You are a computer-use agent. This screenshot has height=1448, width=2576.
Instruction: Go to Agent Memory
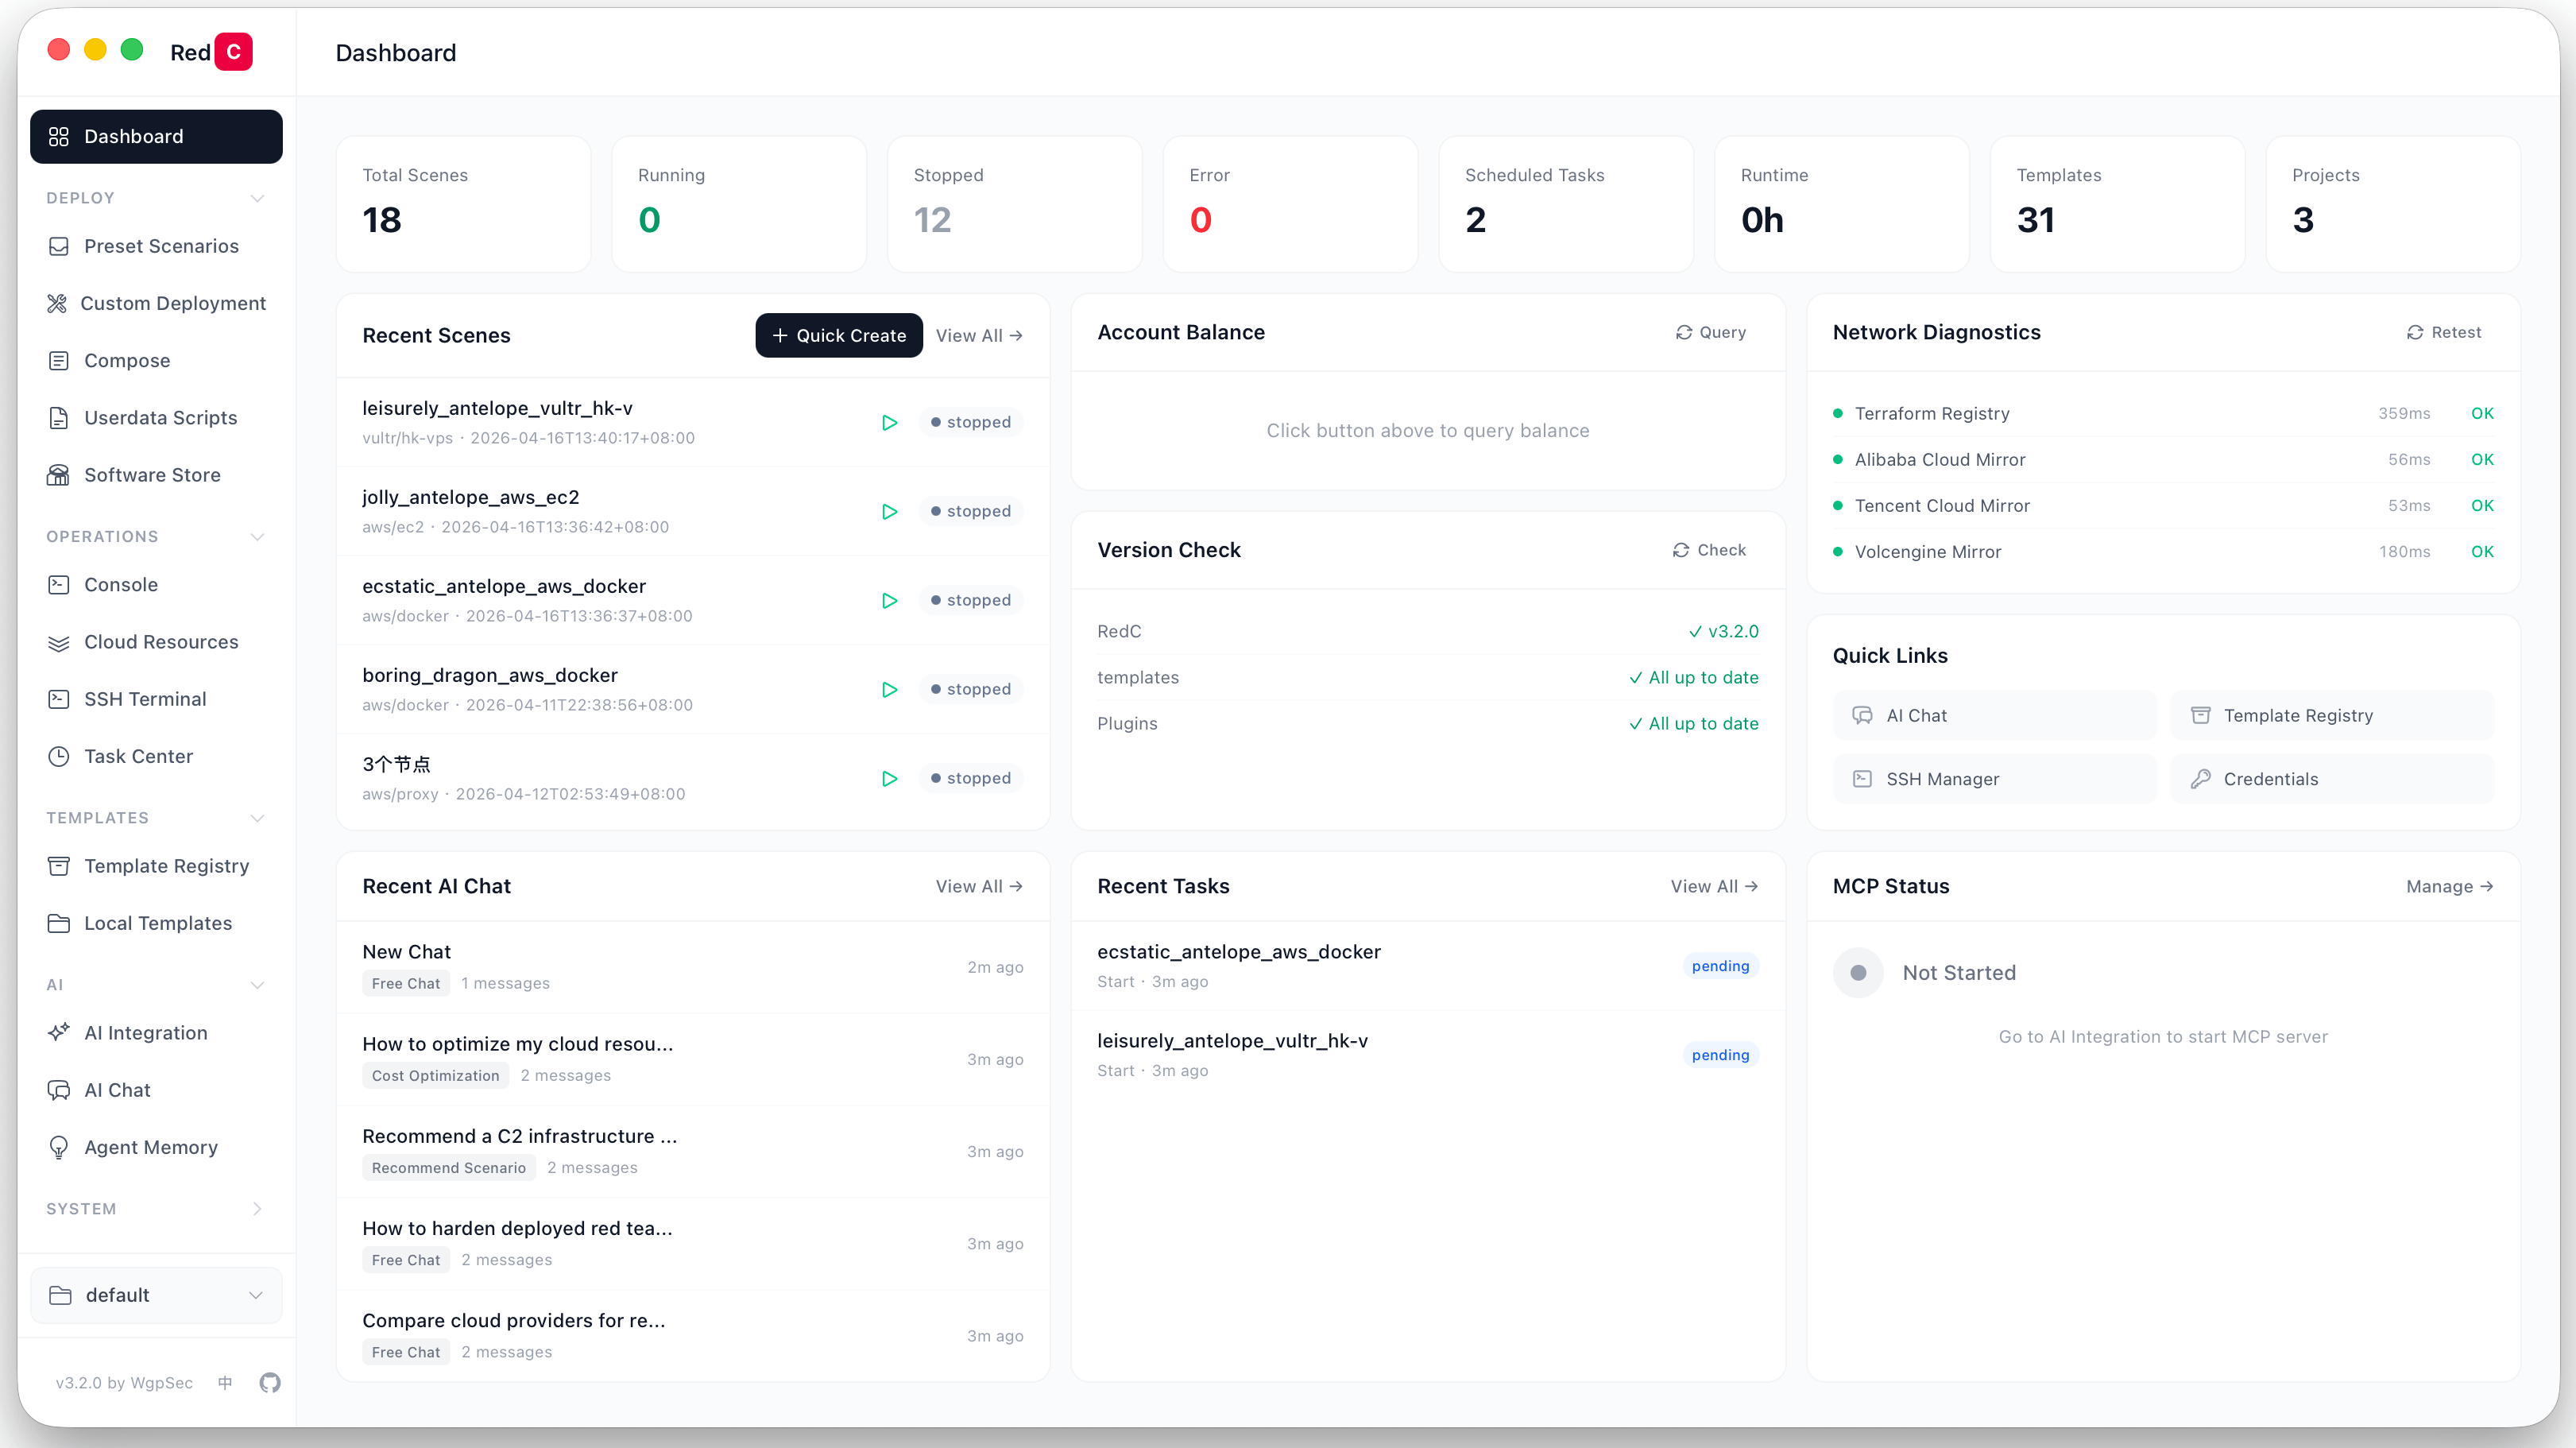click(x=151, y=1146)
